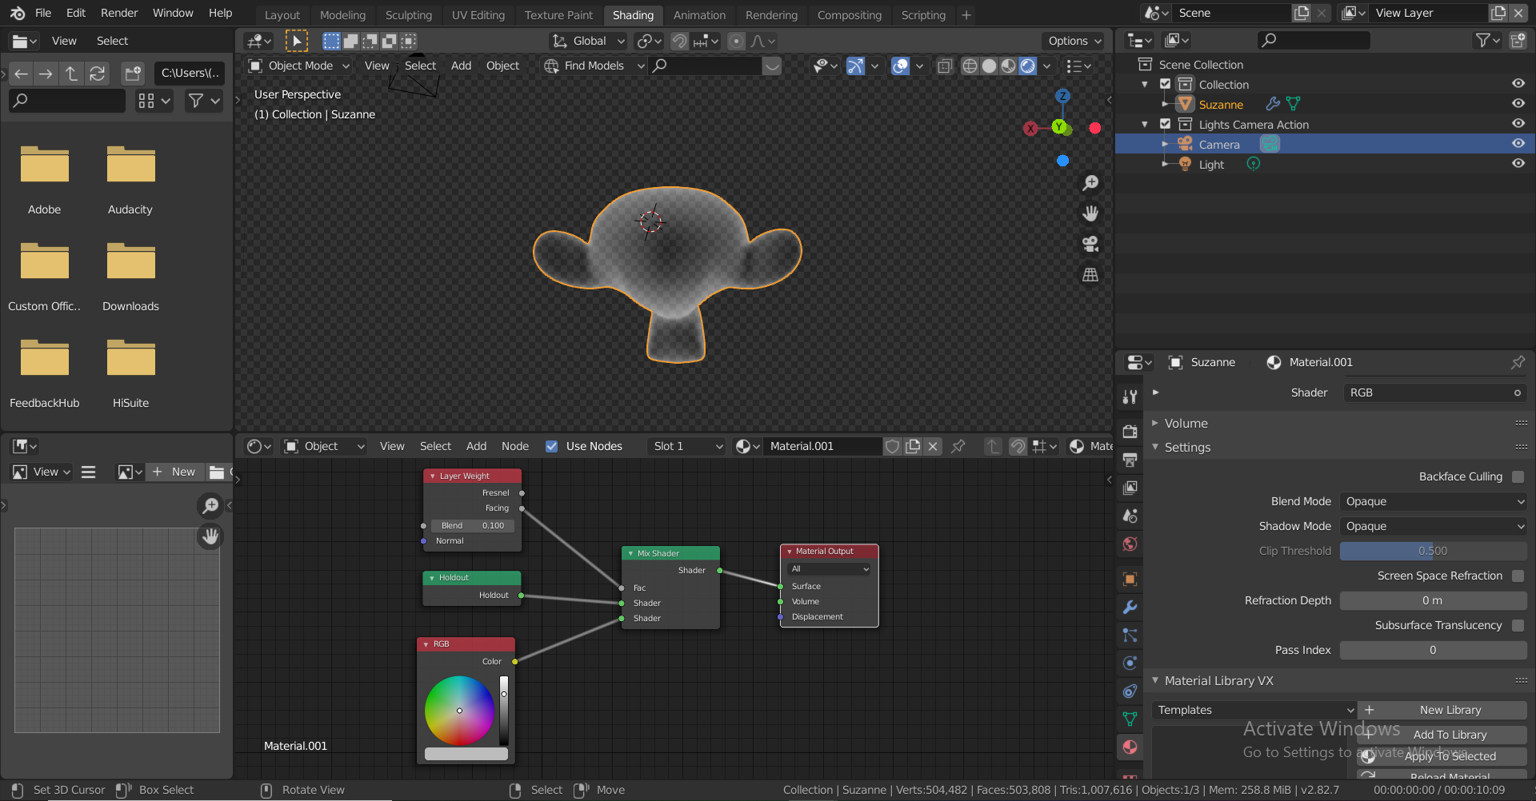Create new directory in file browser
The image size is (1536, 801).
pyautogui.click(x=133, y=74)
